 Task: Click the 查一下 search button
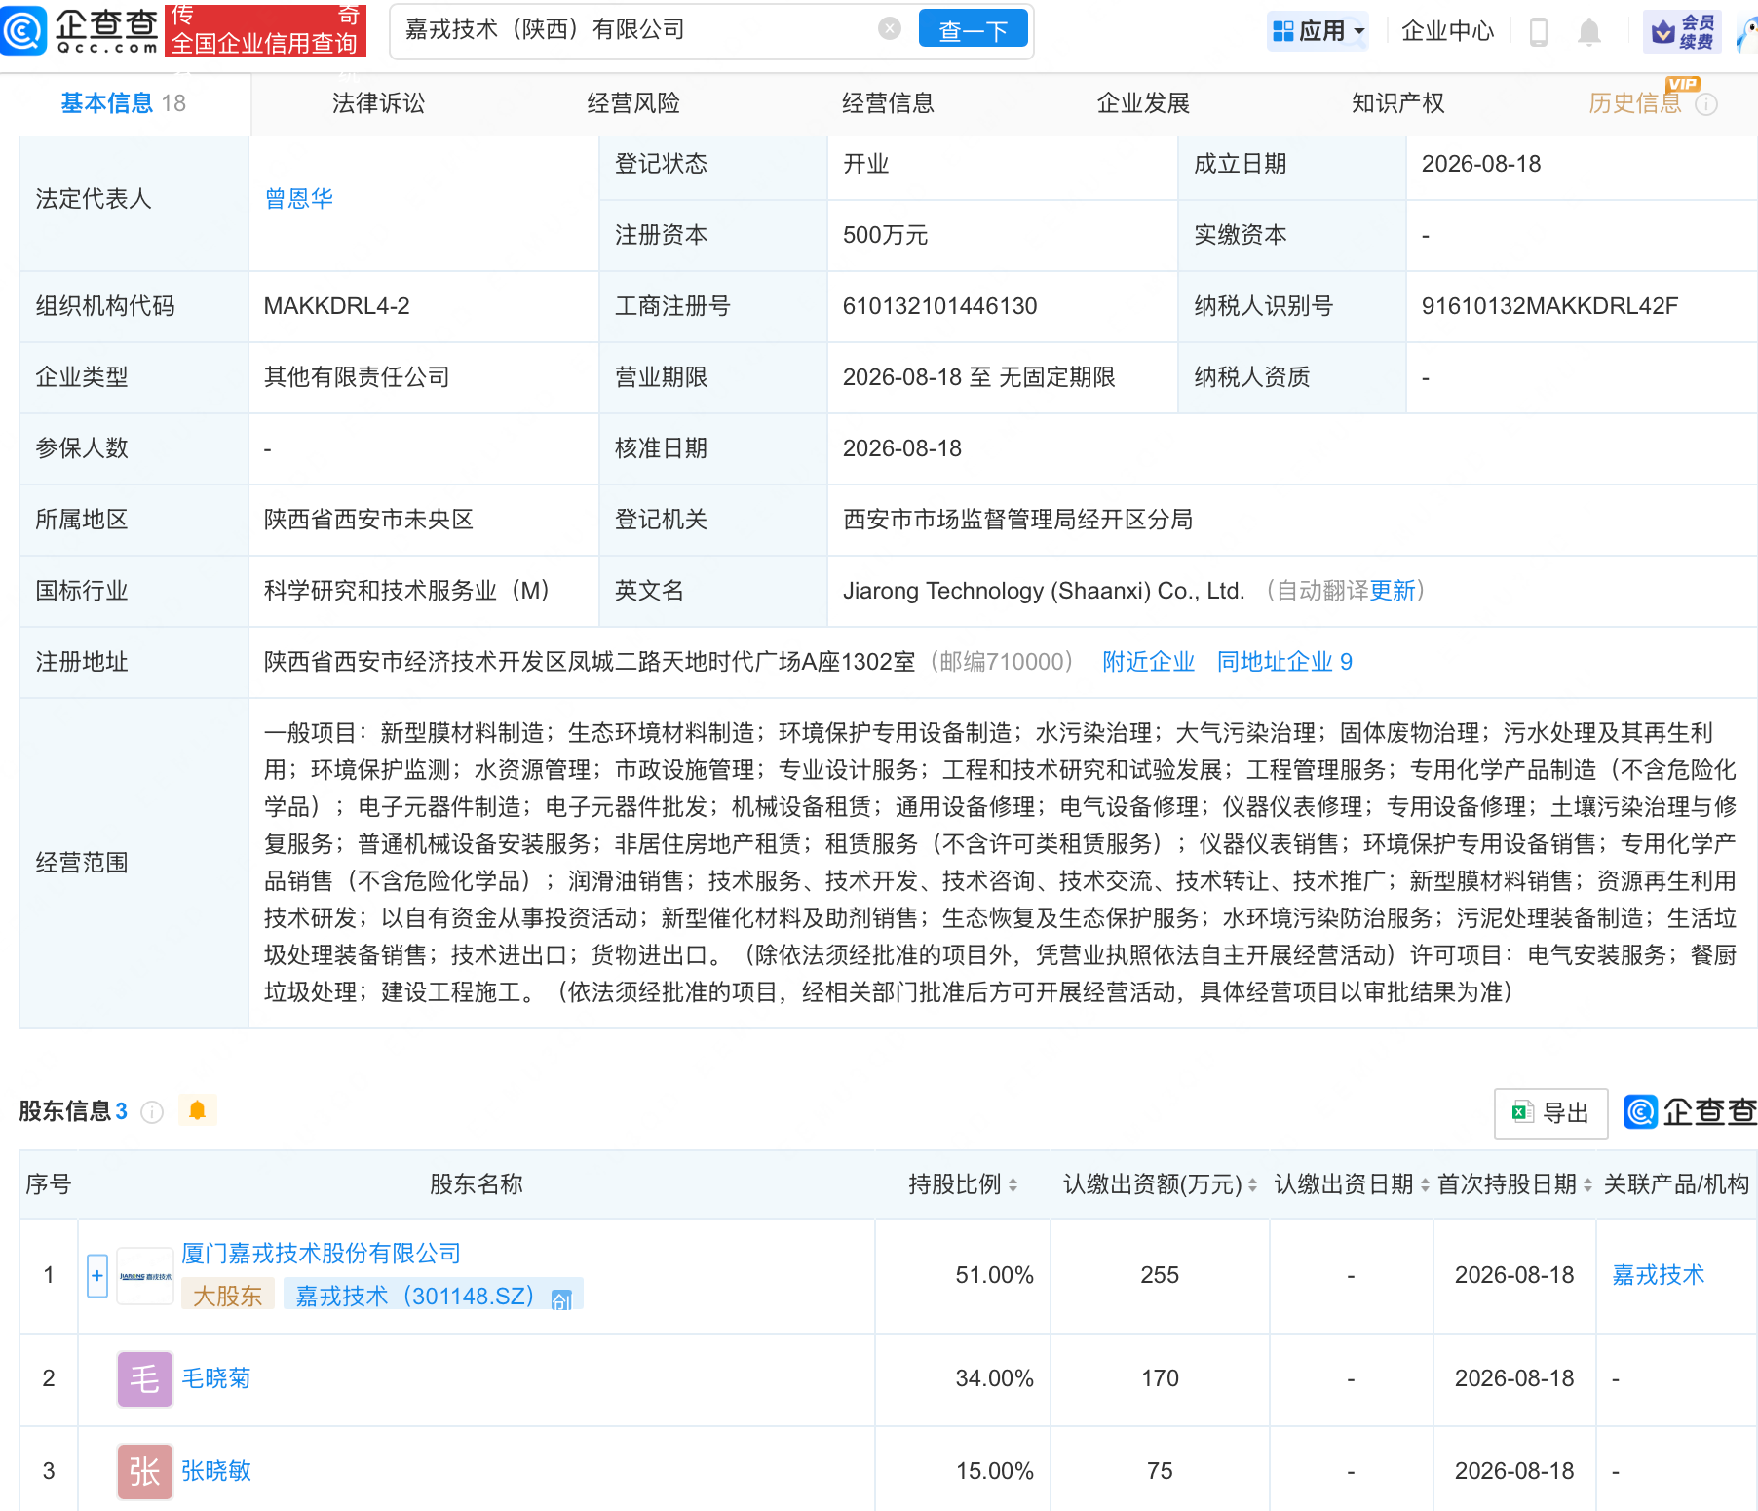click(973, 29)
